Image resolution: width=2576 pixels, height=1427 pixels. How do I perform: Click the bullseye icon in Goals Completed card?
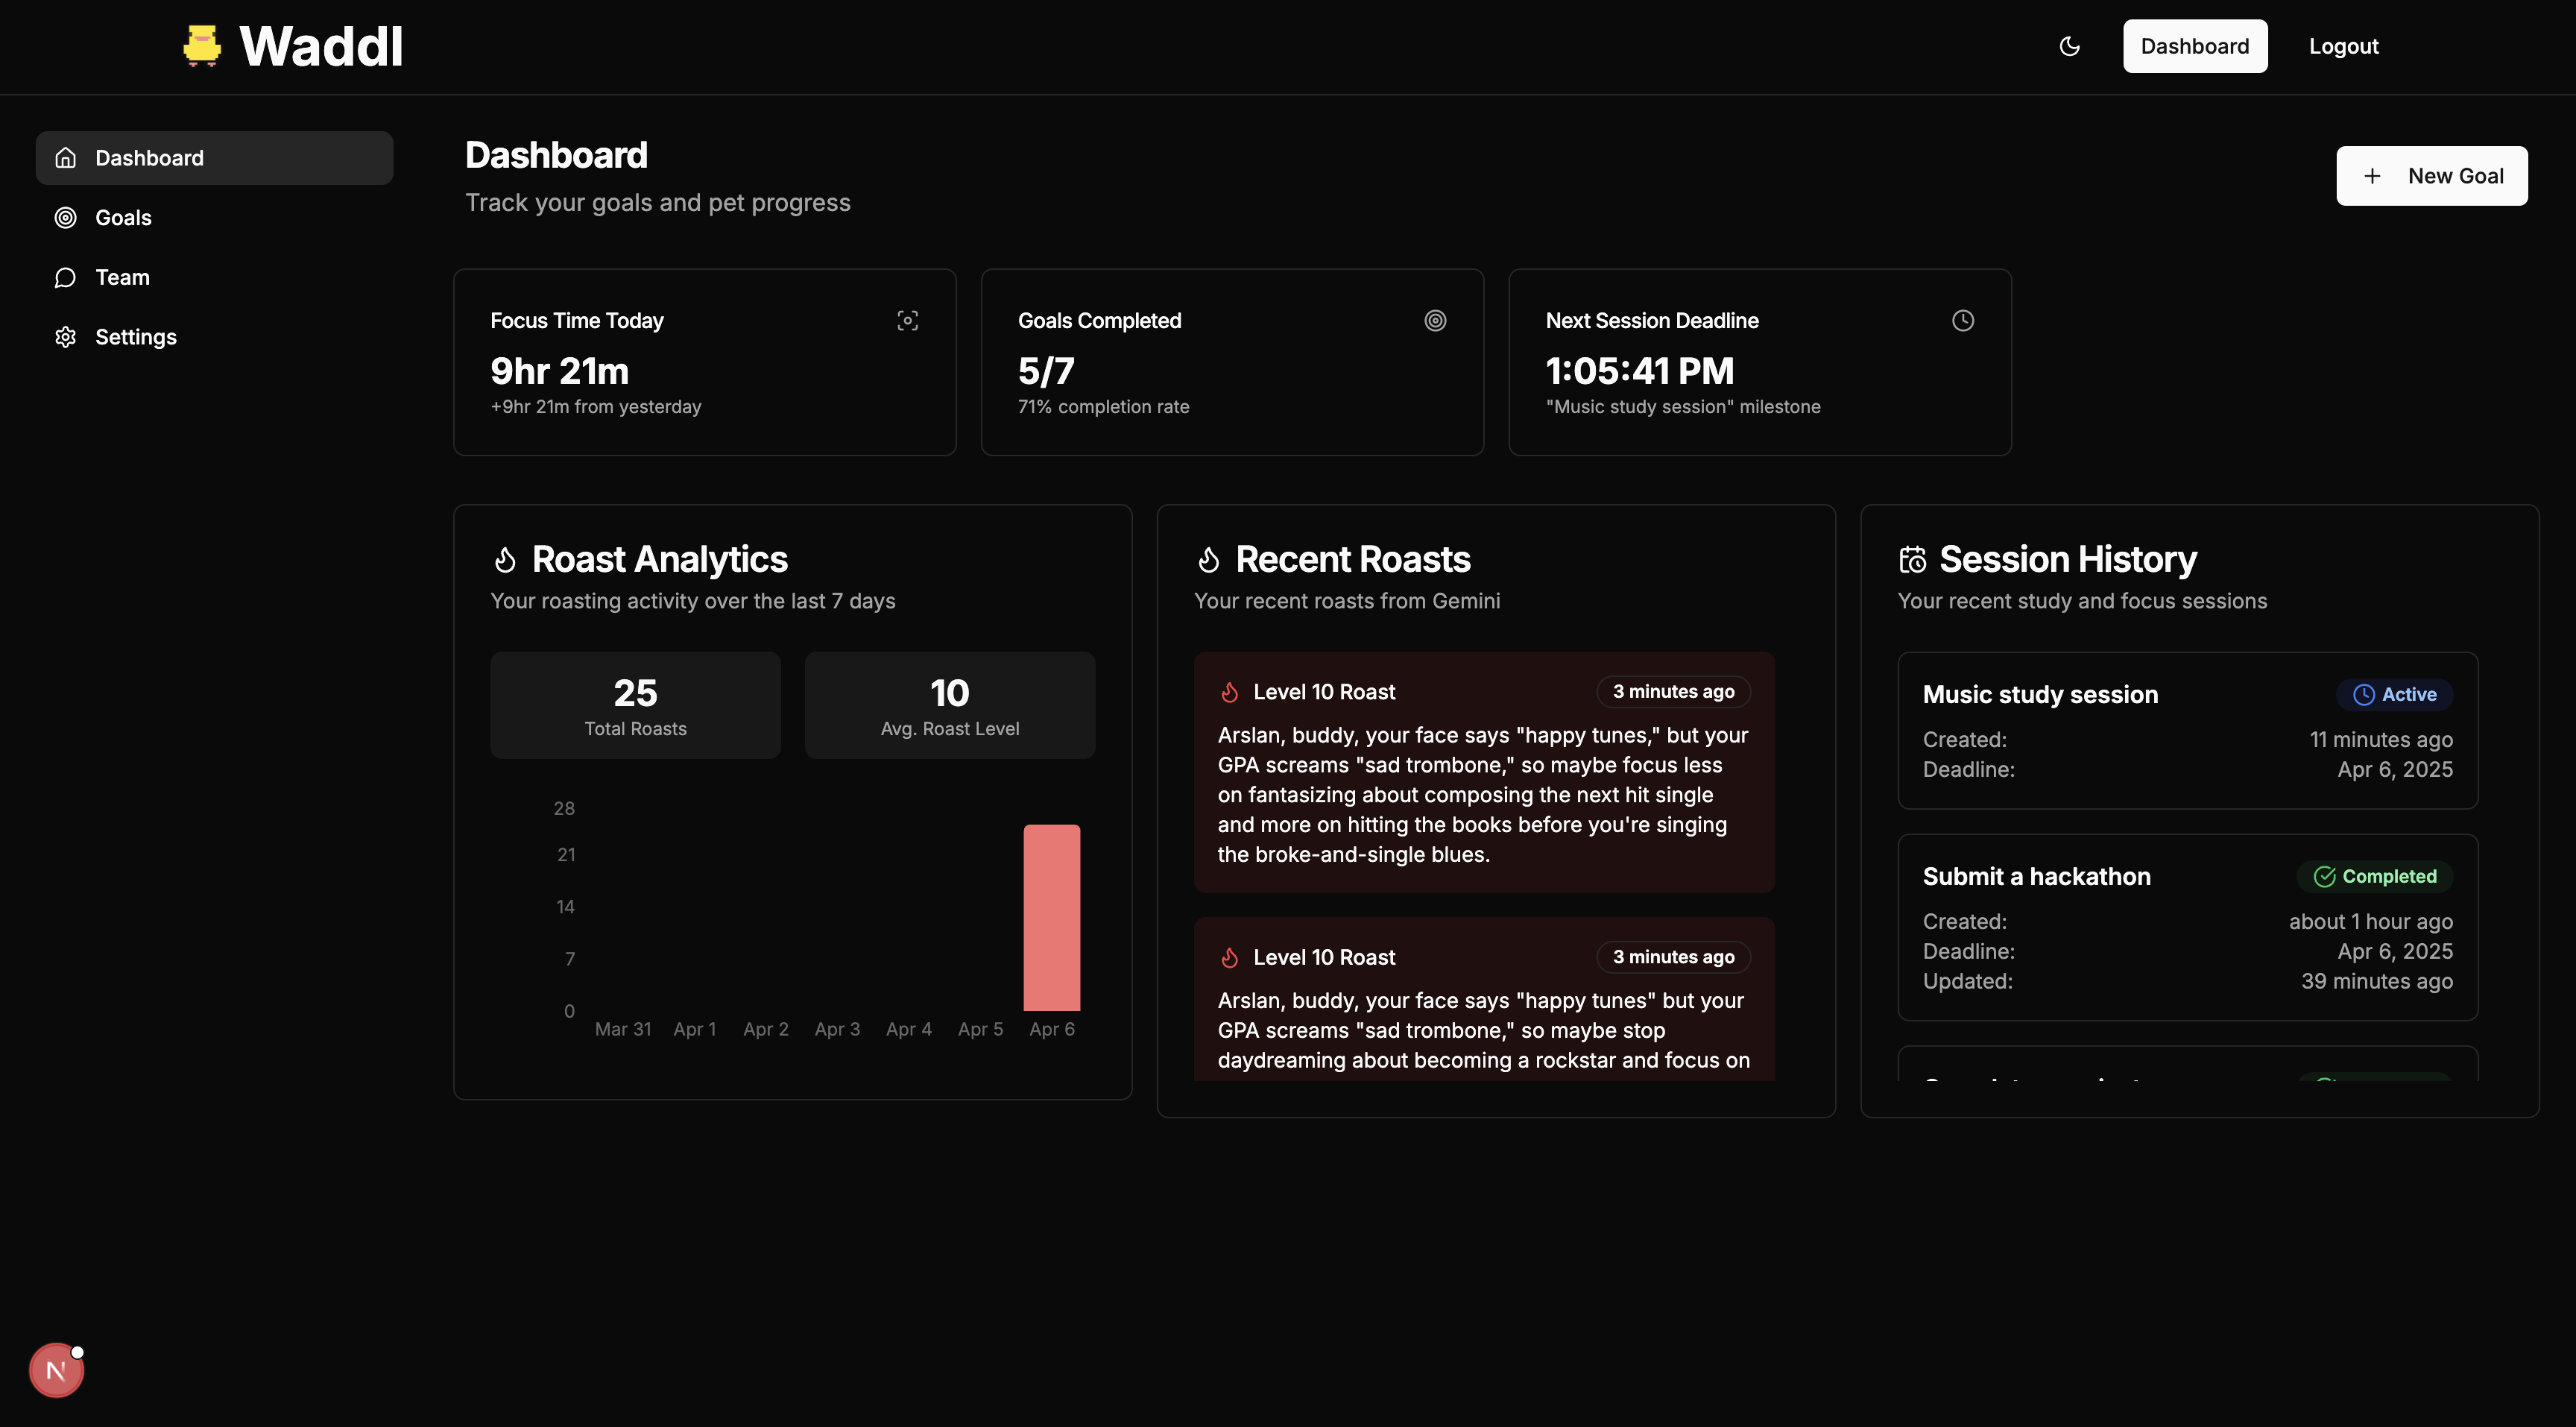click(x=1435, y=321)
